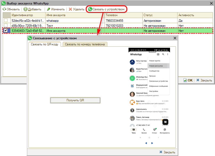
Task: Click the camera icon in the phone screenshot
Action: (158, 54)
